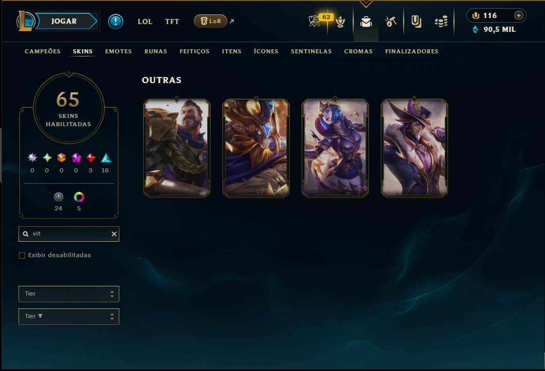Image resolution: width=545 pixels, height=371 pixels.
Task: Click the skin search field containing vit
Action: pos(69,234)
